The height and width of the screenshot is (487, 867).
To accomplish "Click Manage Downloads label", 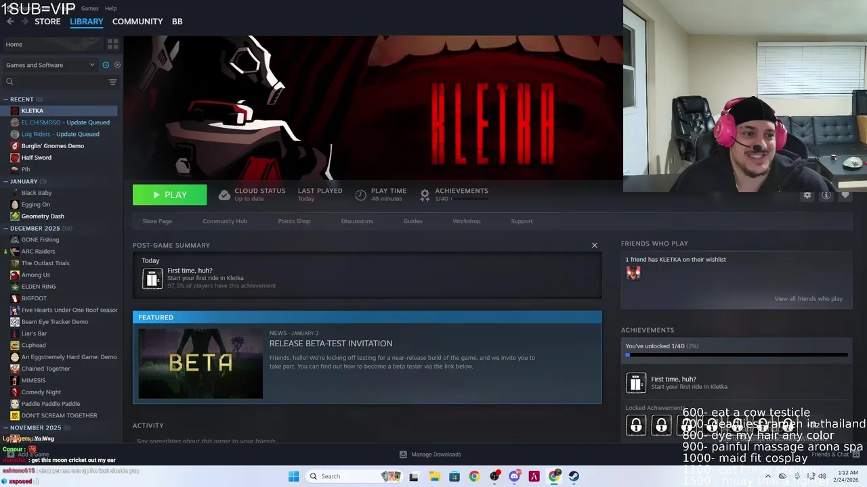I will click(436, 455).
